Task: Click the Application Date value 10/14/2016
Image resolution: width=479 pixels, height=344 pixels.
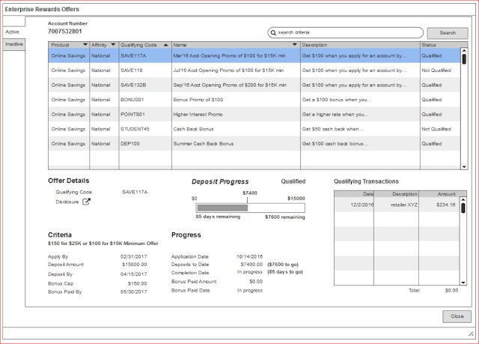Action: [x=249, y=256]
